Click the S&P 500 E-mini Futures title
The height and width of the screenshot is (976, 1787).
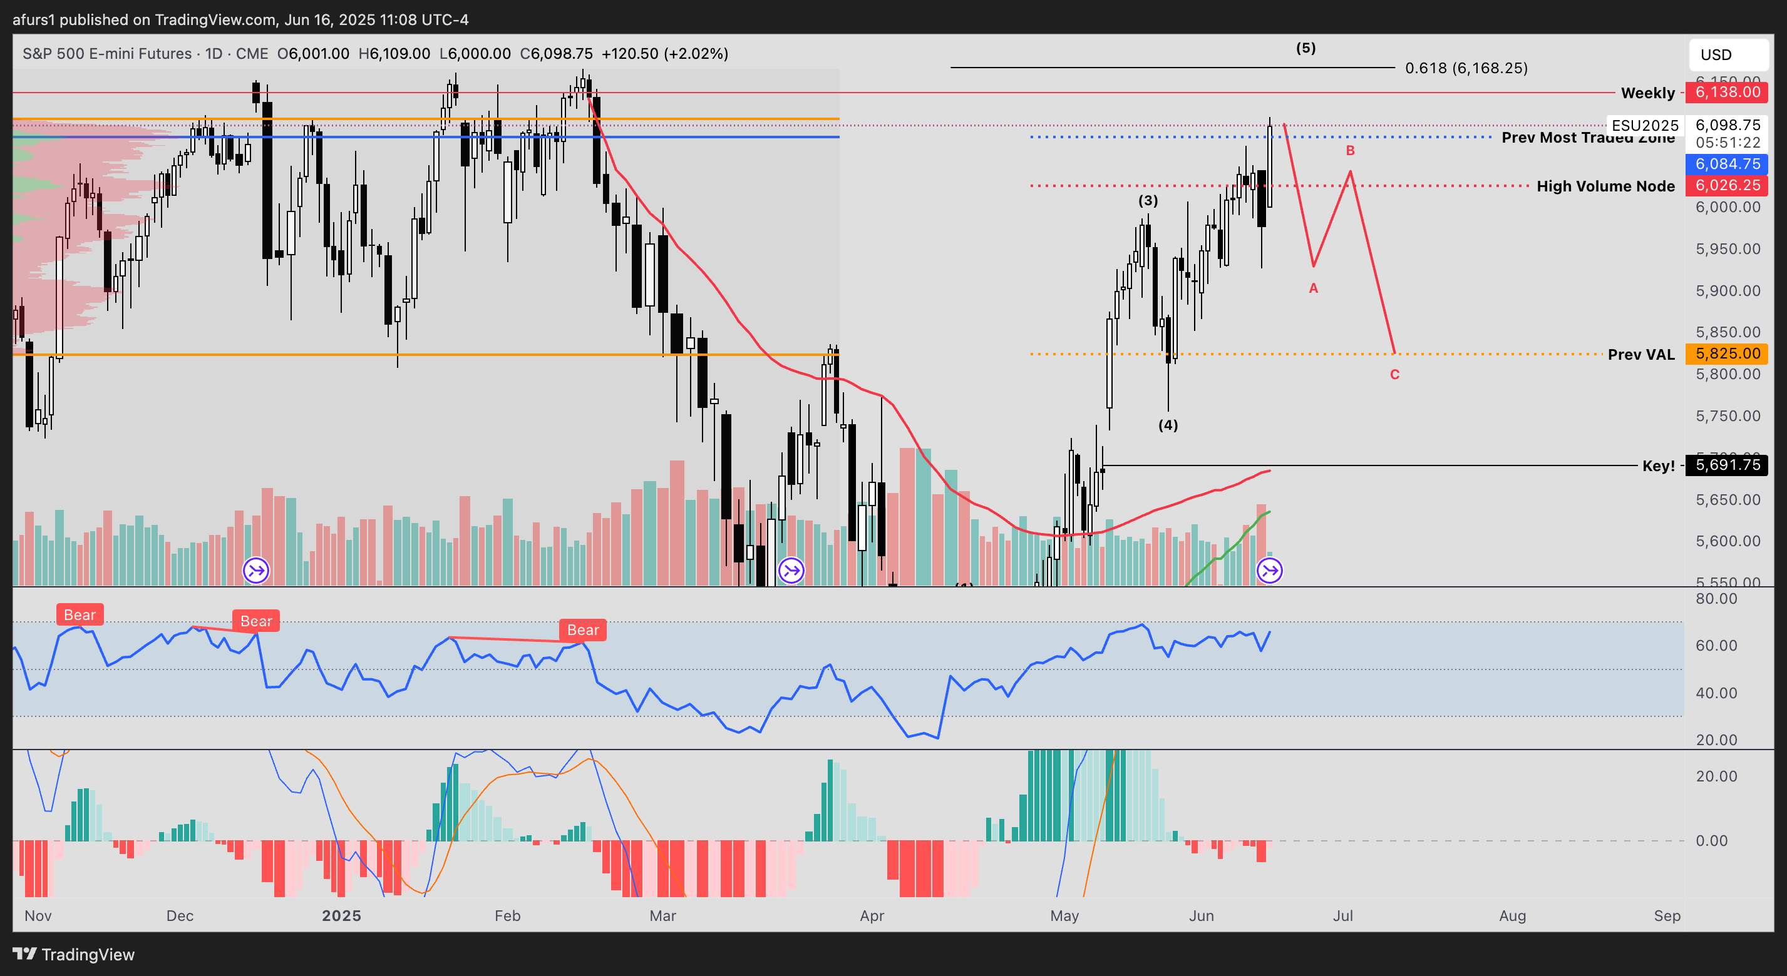pyautogui.click(x=107, y=54)
